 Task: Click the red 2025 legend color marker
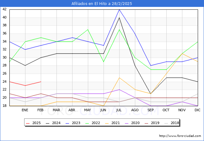pyautogui.click(x=28, y=123)
